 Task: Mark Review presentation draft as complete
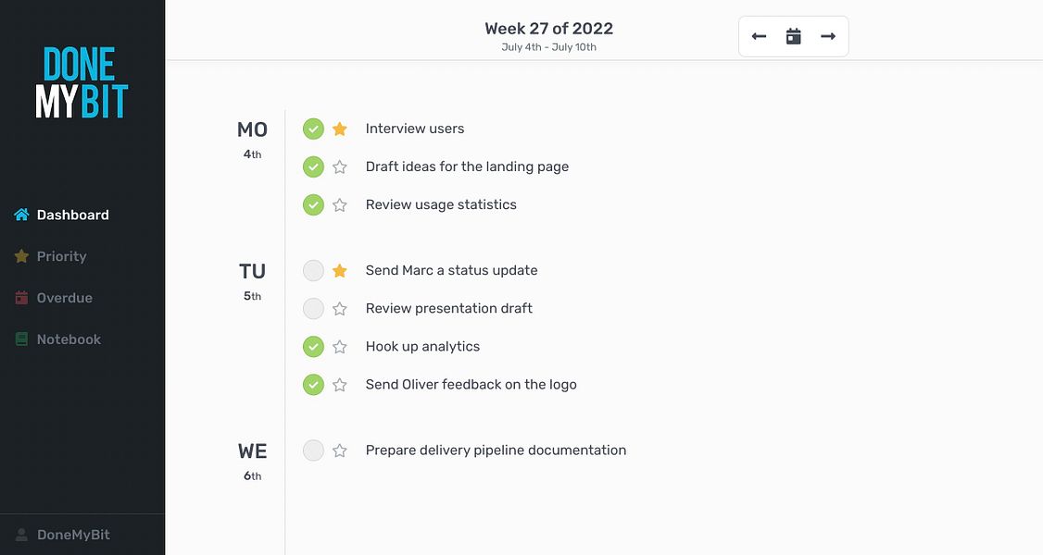(313, 309)
